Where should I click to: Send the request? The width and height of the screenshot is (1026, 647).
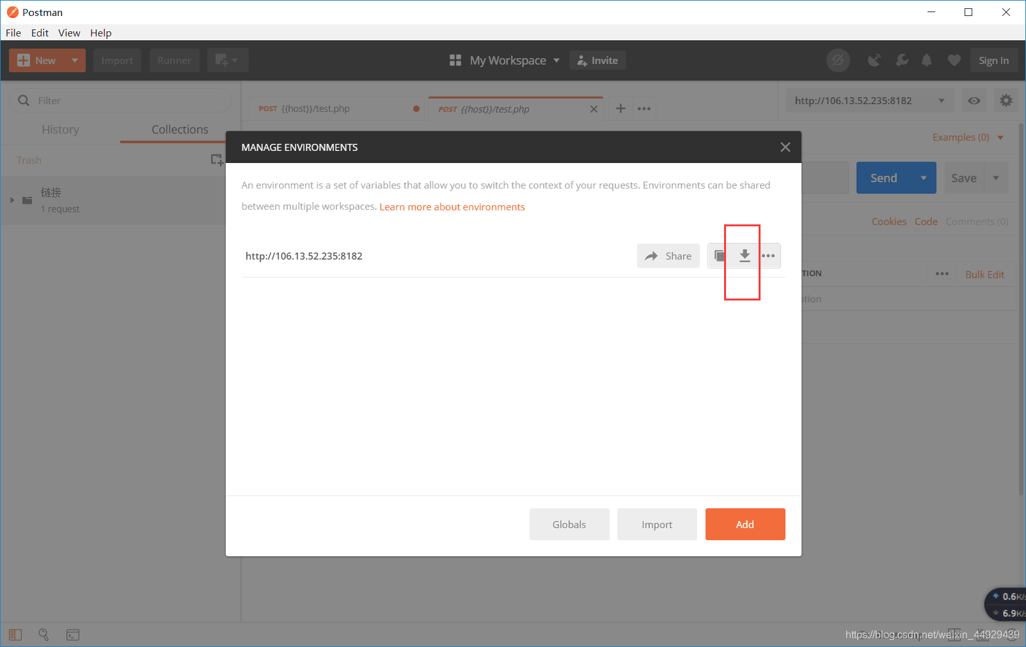884,178
